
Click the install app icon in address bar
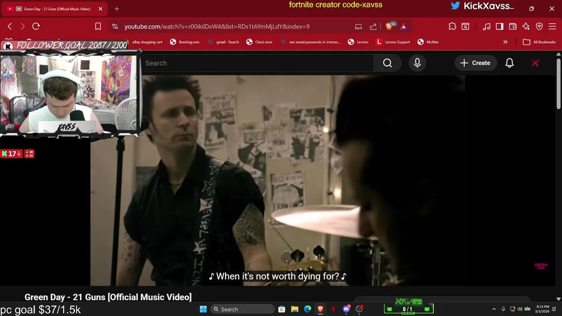pyautogui.click(x=359, y=26)
